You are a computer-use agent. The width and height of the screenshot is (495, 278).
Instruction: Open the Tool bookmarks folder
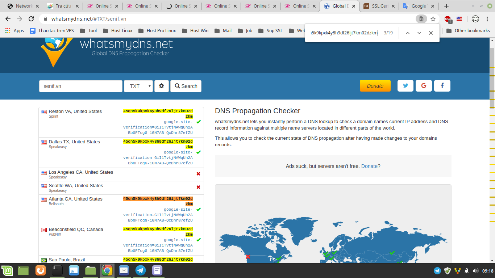coord(88,31)
